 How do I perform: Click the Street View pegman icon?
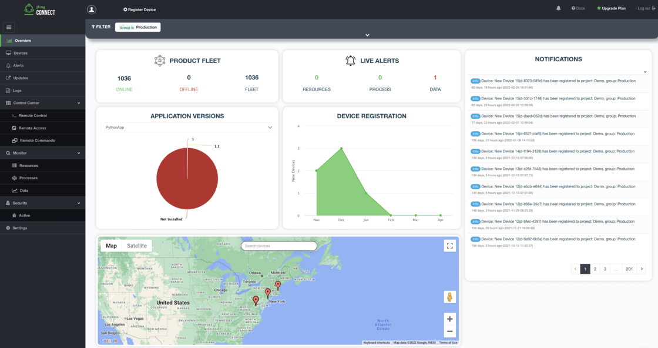pyautogui.click(x=449, y=297)
